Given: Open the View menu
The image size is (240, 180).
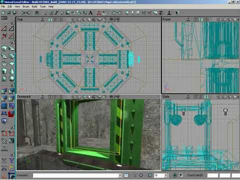Looking at the screenshot, I should (17, 6).
